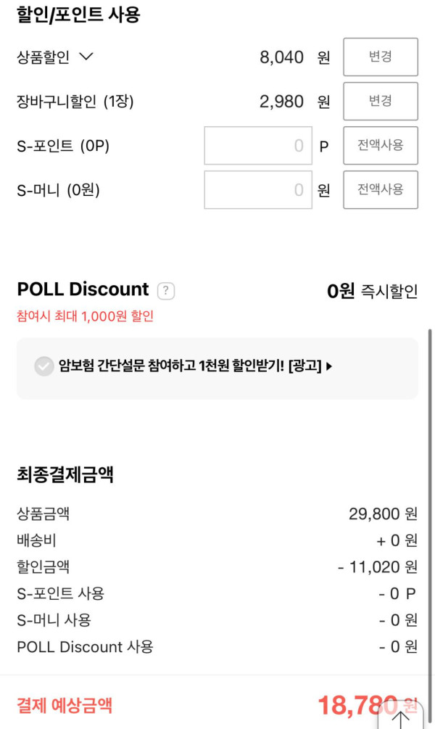The width and height of the screenshot is (435, 729).
Task: Click the POLL Discount heading
Action: (83, 289)
